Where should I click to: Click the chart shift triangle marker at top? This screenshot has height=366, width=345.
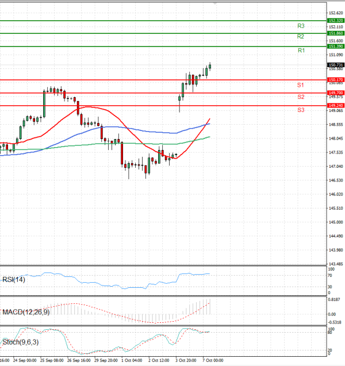click(x=216, y=3)
